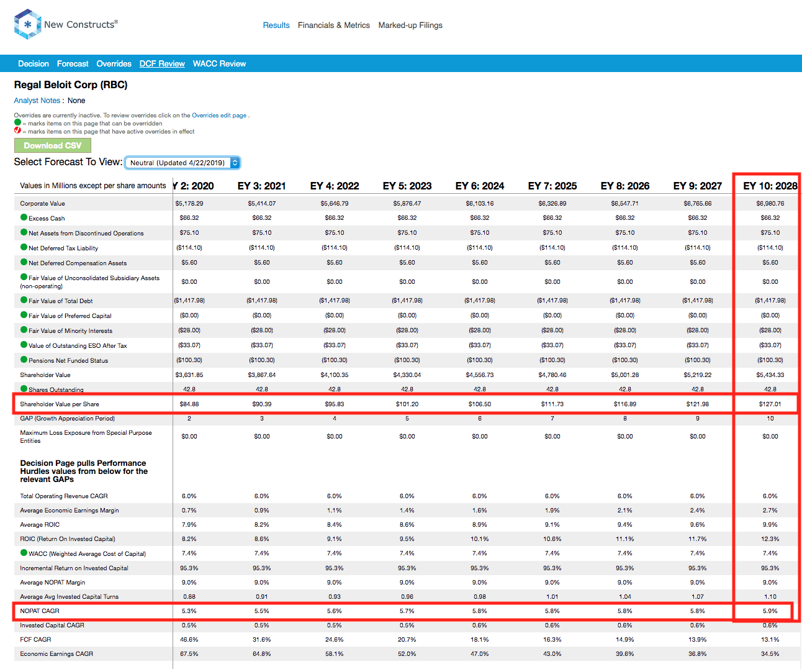Click Shareholder Value per Share cell $127.01

770,404
